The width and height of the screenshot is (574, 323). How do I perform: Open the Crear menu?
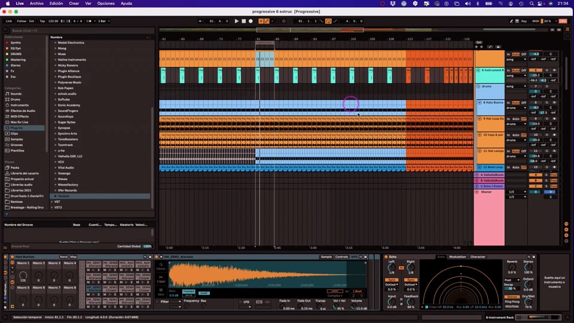(x=74, y=4)
